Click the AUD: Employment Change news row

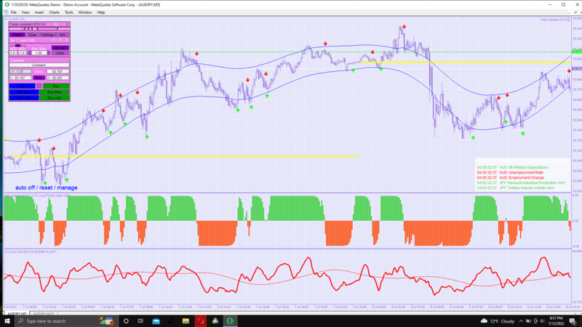[x=511, y=177]
